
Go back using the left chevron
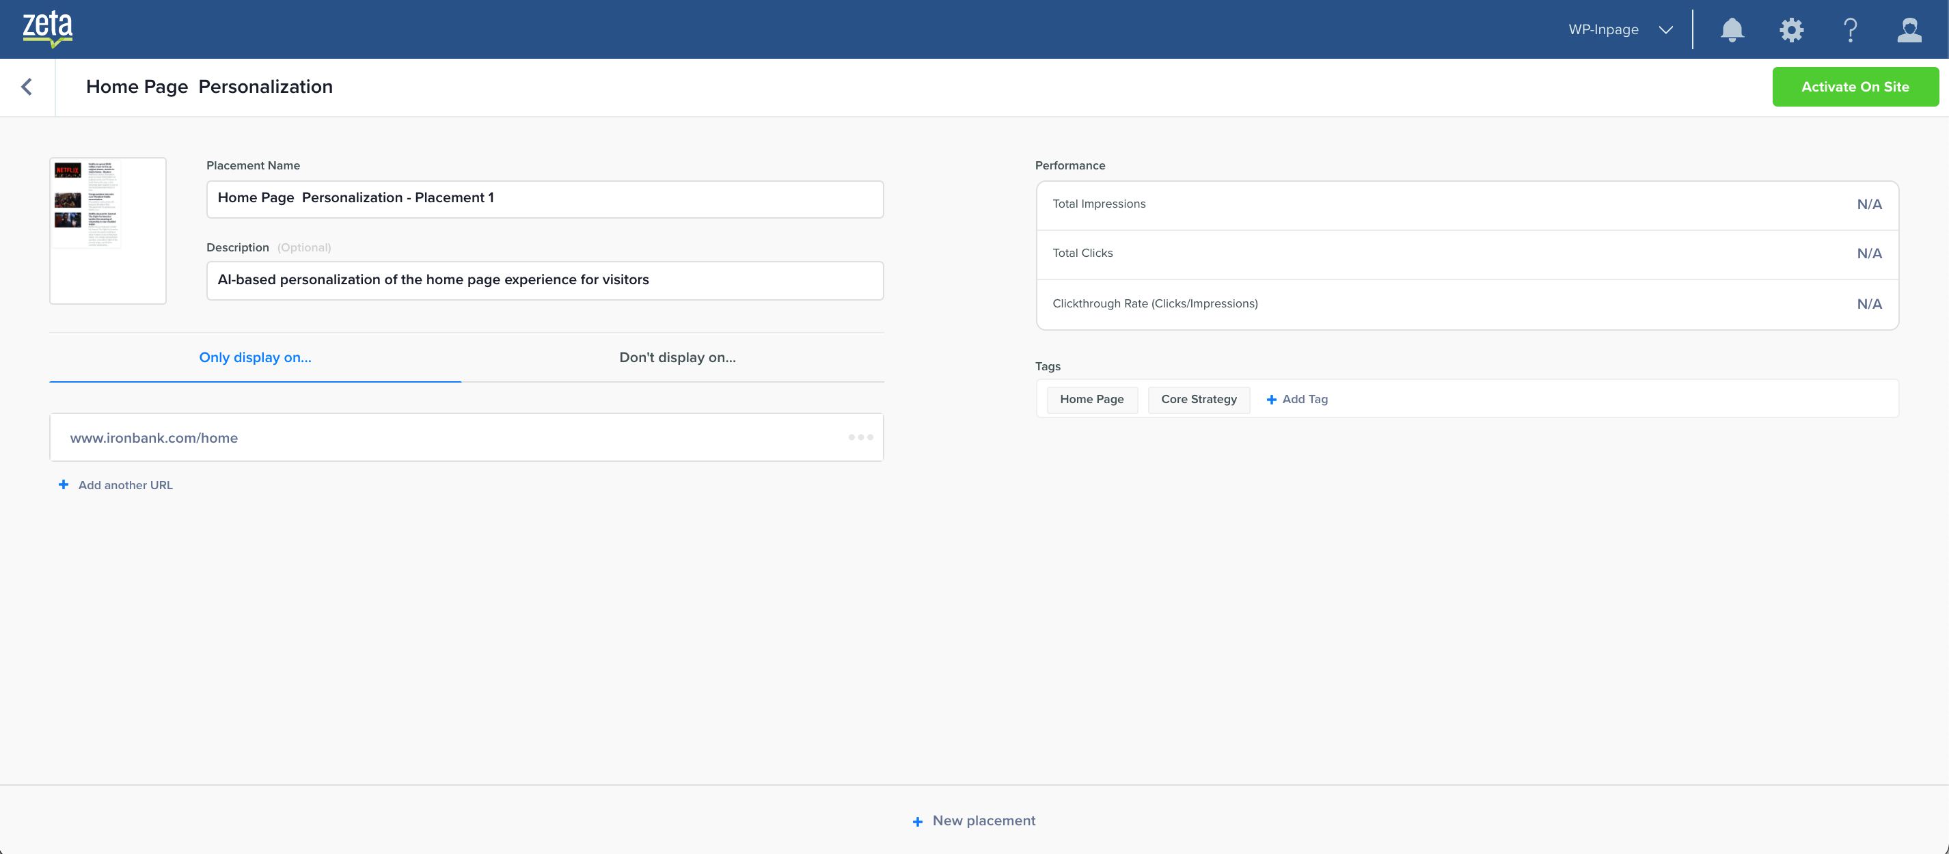(27, 87)
